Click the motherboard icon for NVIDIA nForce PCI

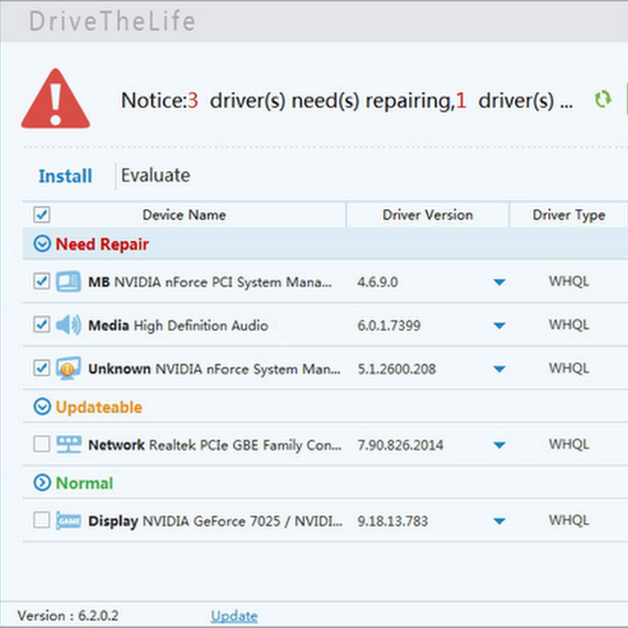(68, 282)
